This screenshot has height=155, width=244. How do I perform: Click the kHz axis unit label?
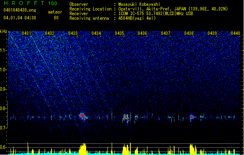3,31
